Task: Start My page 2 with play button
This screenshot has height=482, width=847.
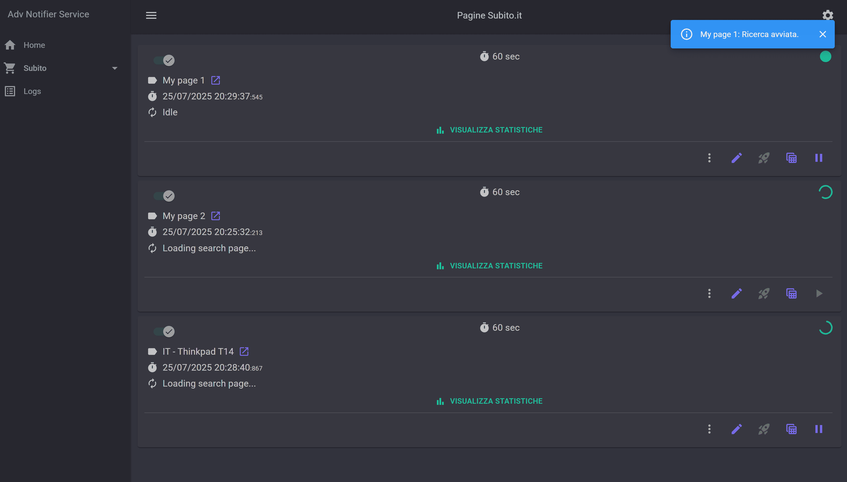Action: (819, 294)
